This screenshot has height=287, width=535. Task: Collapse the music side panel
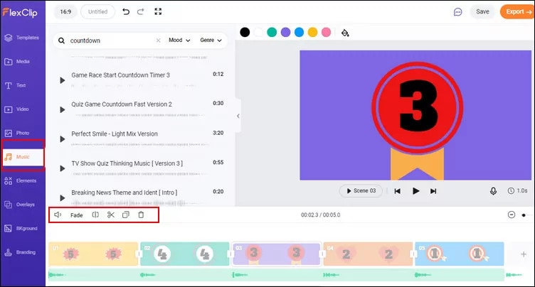(x=238, y=116)
